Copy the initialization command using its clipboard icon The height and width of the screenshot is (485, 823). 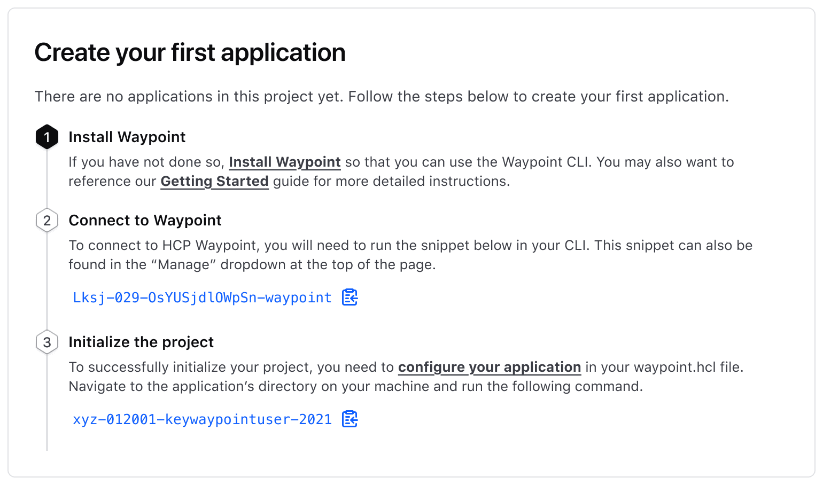tap(350, 419)
